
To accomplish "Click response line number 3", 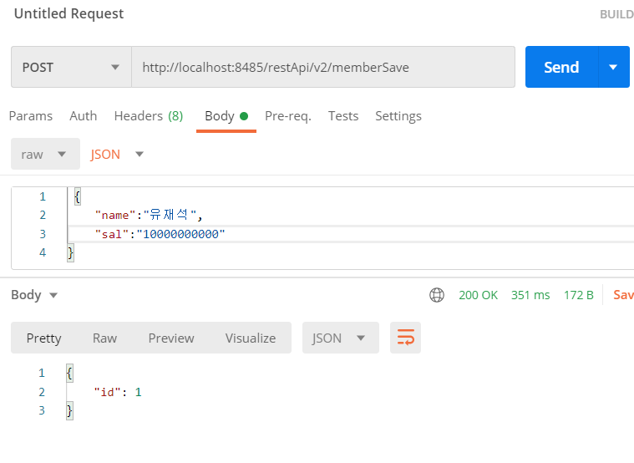I will [42, 410].
